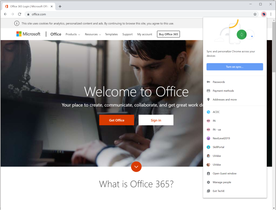Reload the office.com page

(x=19, y=14)
